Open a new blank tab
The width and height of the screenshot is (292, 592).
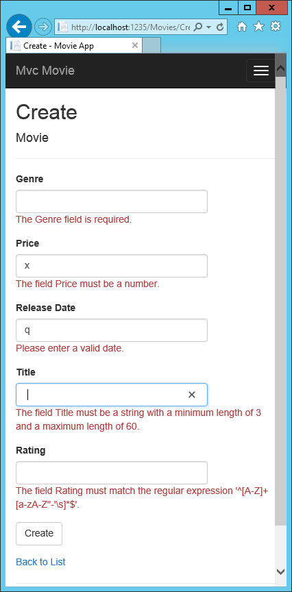pos(152,45)
